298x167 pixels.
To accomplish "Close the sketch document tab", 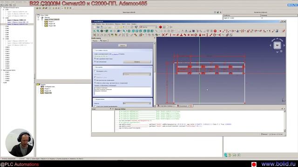I will coord(191,106).
